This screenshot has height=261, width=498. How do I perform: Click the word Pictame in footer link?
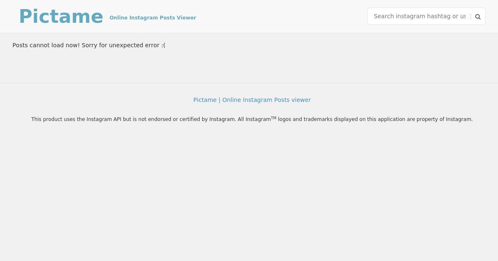coord(205,100)
